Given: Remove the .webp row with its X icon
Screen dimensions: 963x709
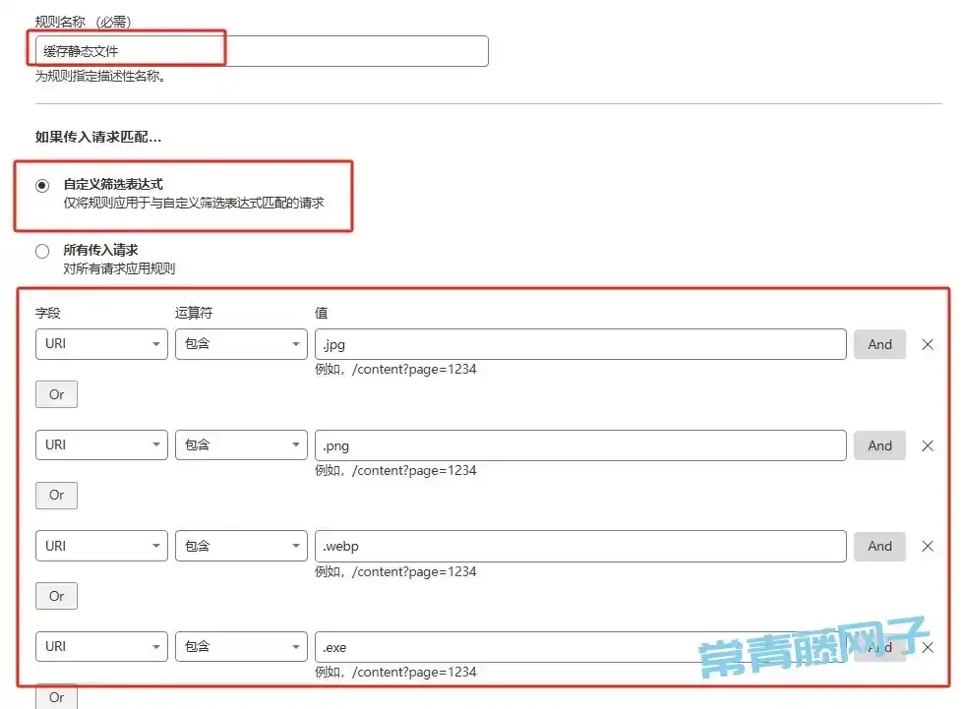Looking at the screenshot, I should (928, 547).
